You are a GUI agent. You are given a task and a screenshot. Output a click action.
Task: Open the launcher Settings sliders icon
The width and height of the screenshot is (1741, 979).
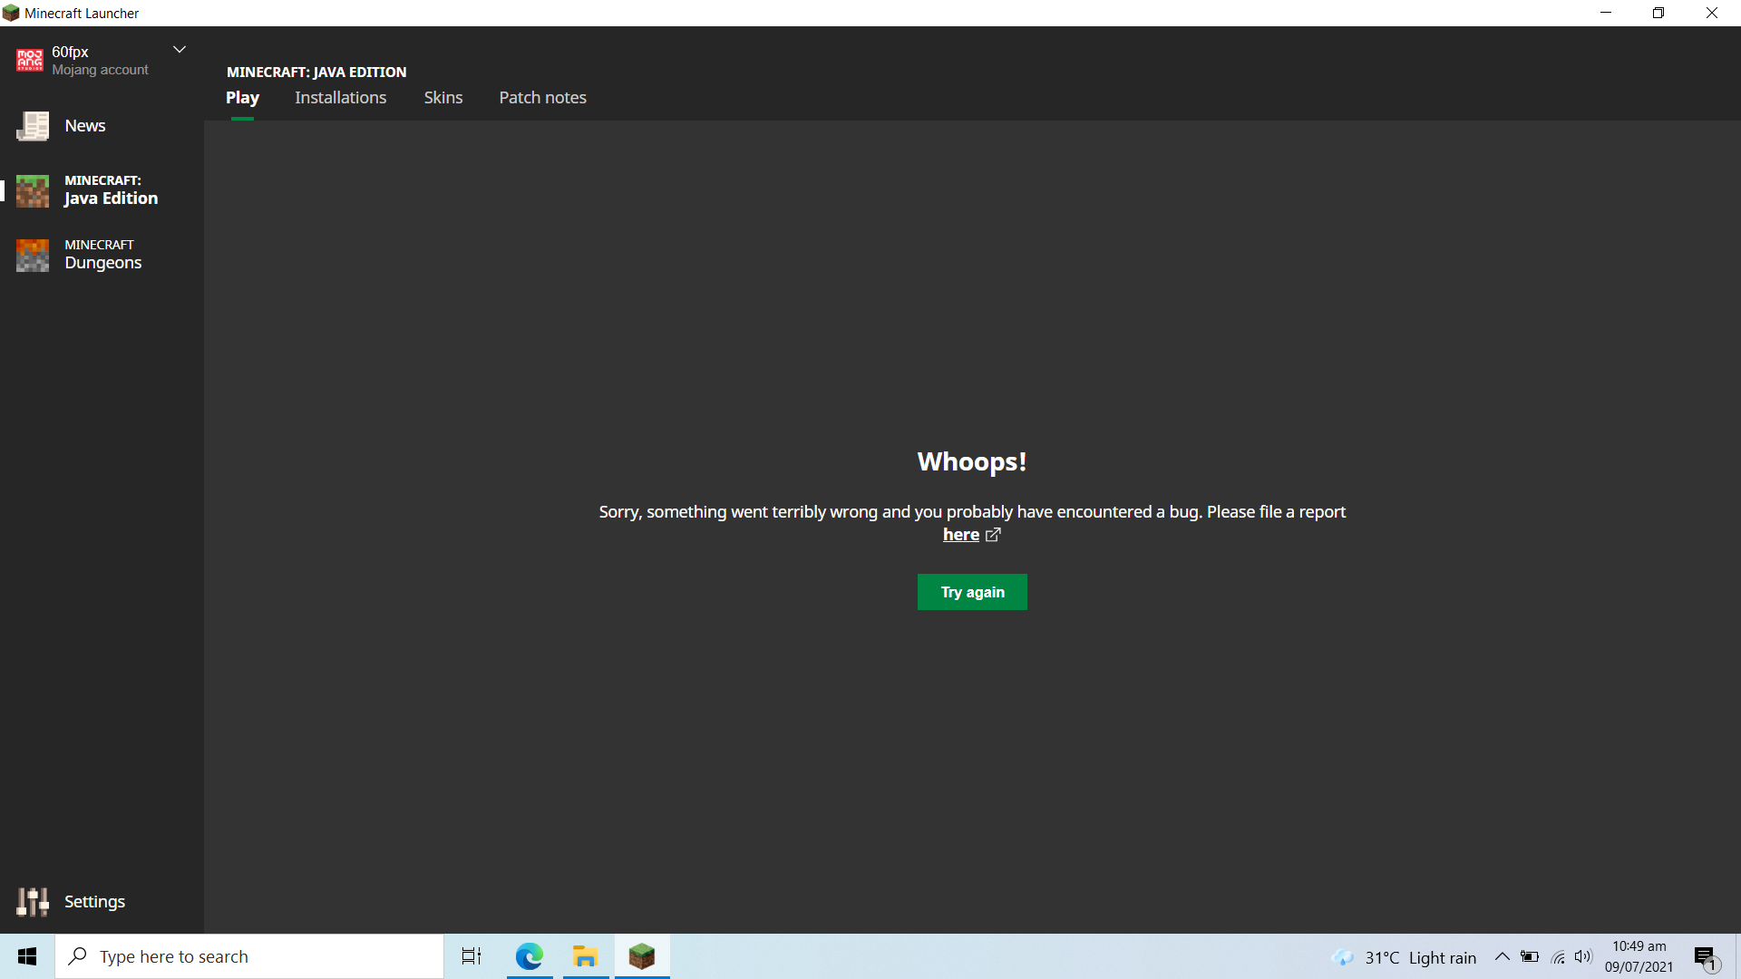click(33, 902)
